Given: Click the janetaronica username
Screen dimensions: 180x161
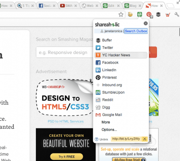Looking at the screenshot, I should [x=113, y=31].
